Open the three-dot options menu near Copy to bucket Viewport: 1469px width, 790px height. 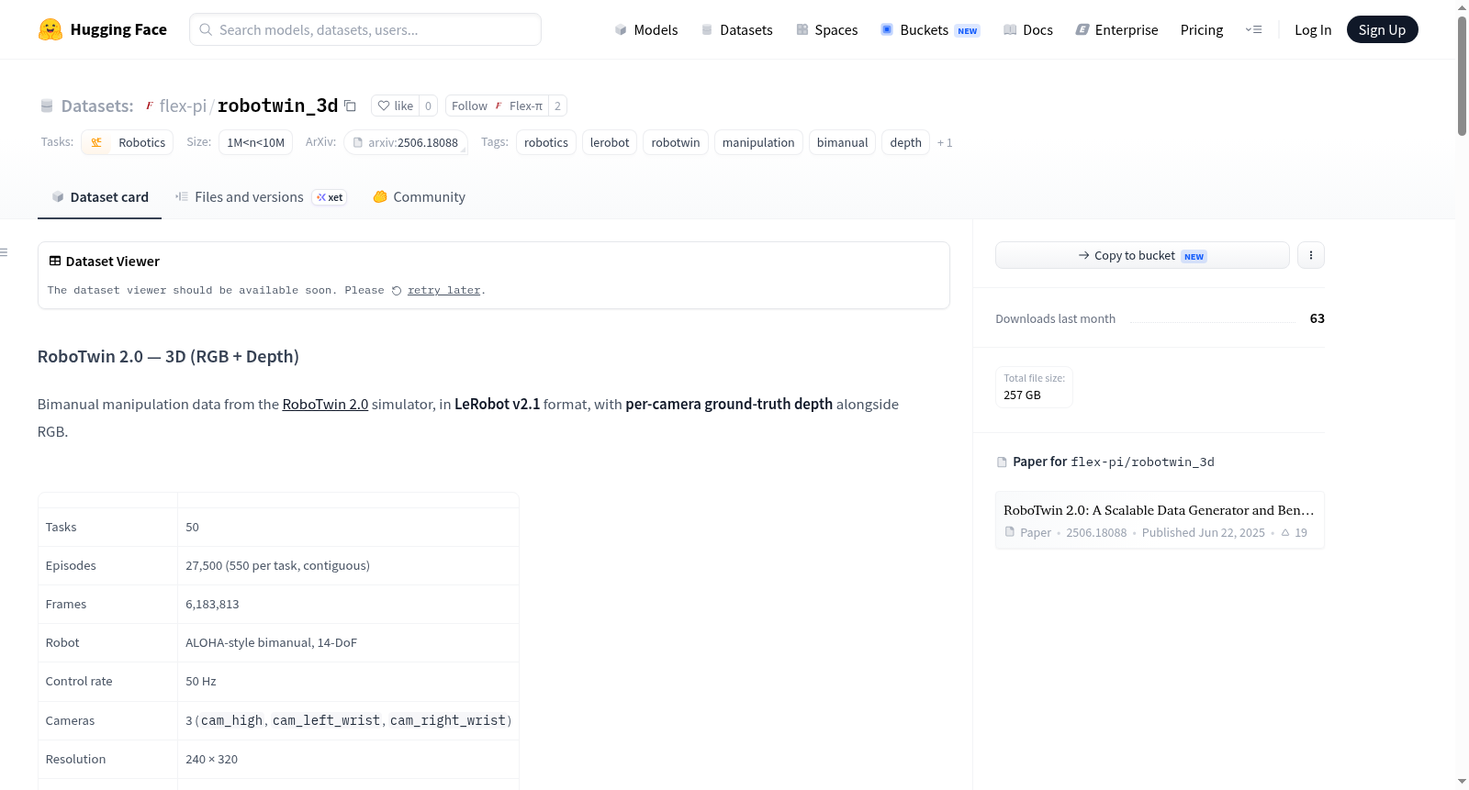(1311, 255)
